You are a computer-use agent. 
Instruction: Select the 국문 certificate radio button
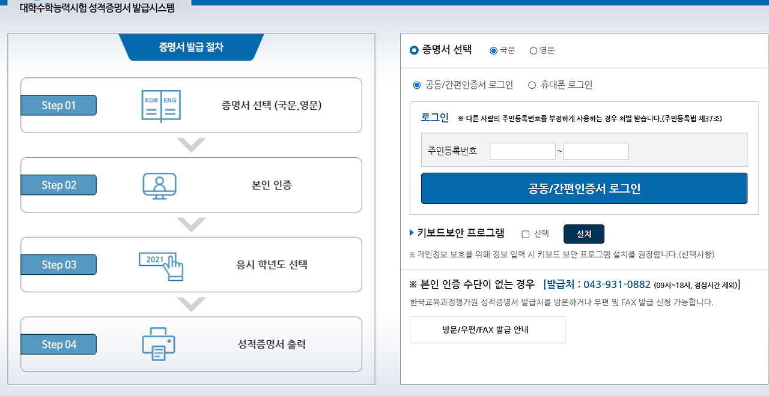[x=494, y=51]
